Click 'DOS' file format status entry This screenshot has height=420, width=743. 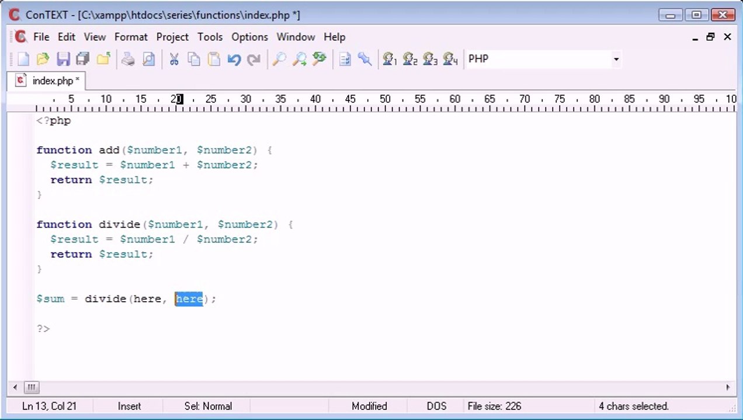tap(436, 406)
